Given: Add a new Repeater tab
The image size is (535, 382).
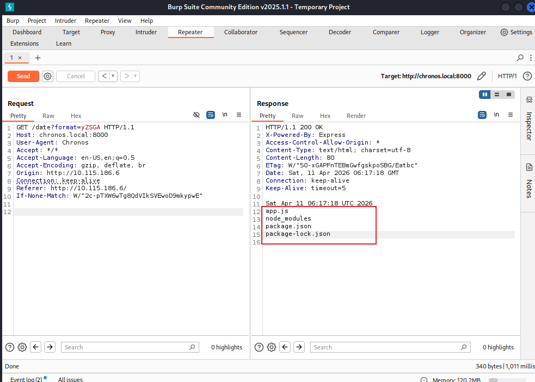Looking at the screenshot, I should [38, 58].
